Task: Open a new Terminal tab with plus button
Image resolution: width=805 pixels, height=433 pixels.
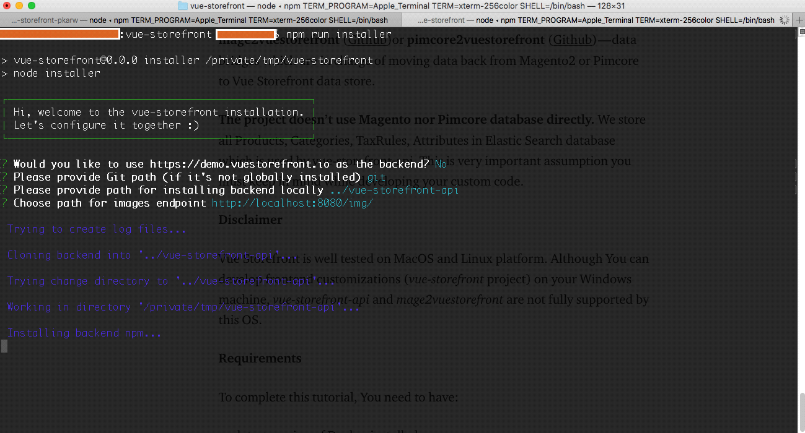Action: pos(799,20)
